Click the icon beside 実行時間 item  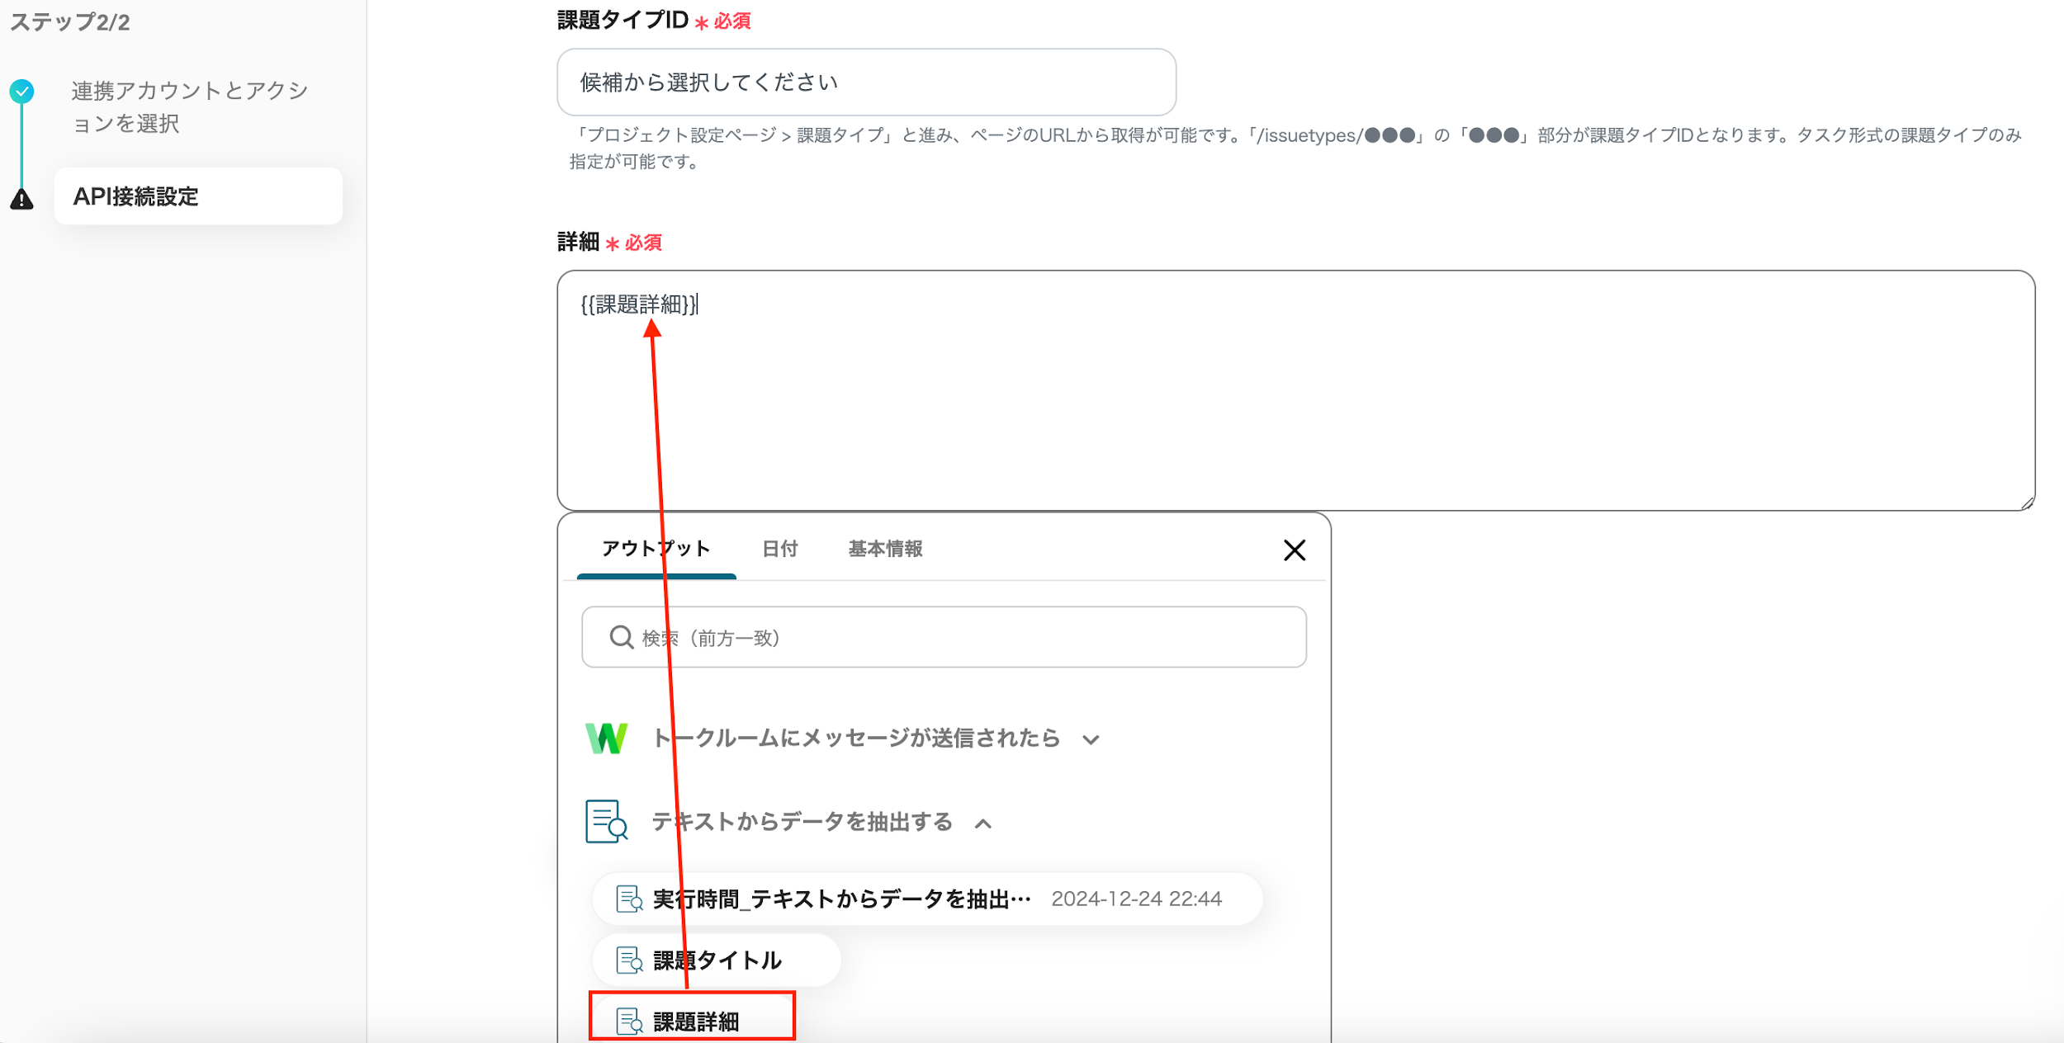(x=629, y=899)
